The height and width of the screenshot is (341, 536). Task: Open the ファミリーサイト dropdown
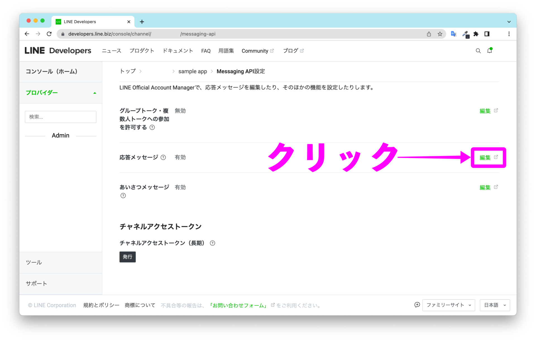448,305
